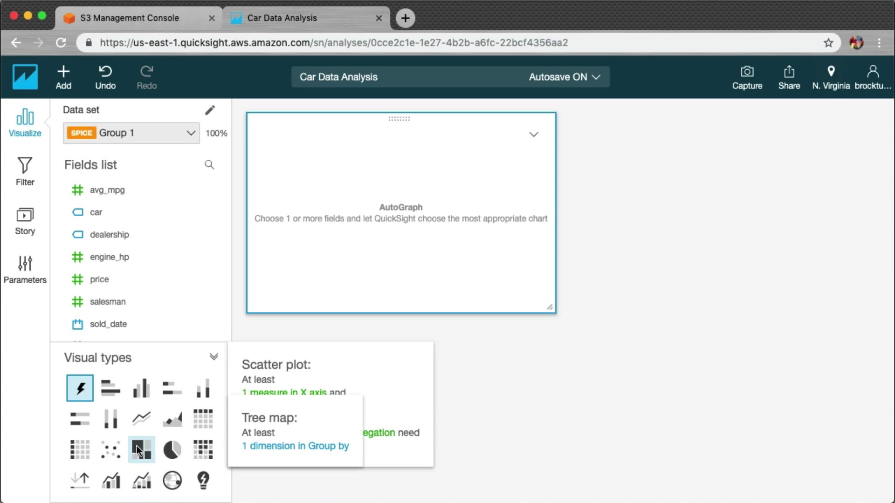Viewport: 895px width, 503px height.
Task: Expand the Autosave ON dropdown
Action: pyautogui.click(x=564, y=77)
